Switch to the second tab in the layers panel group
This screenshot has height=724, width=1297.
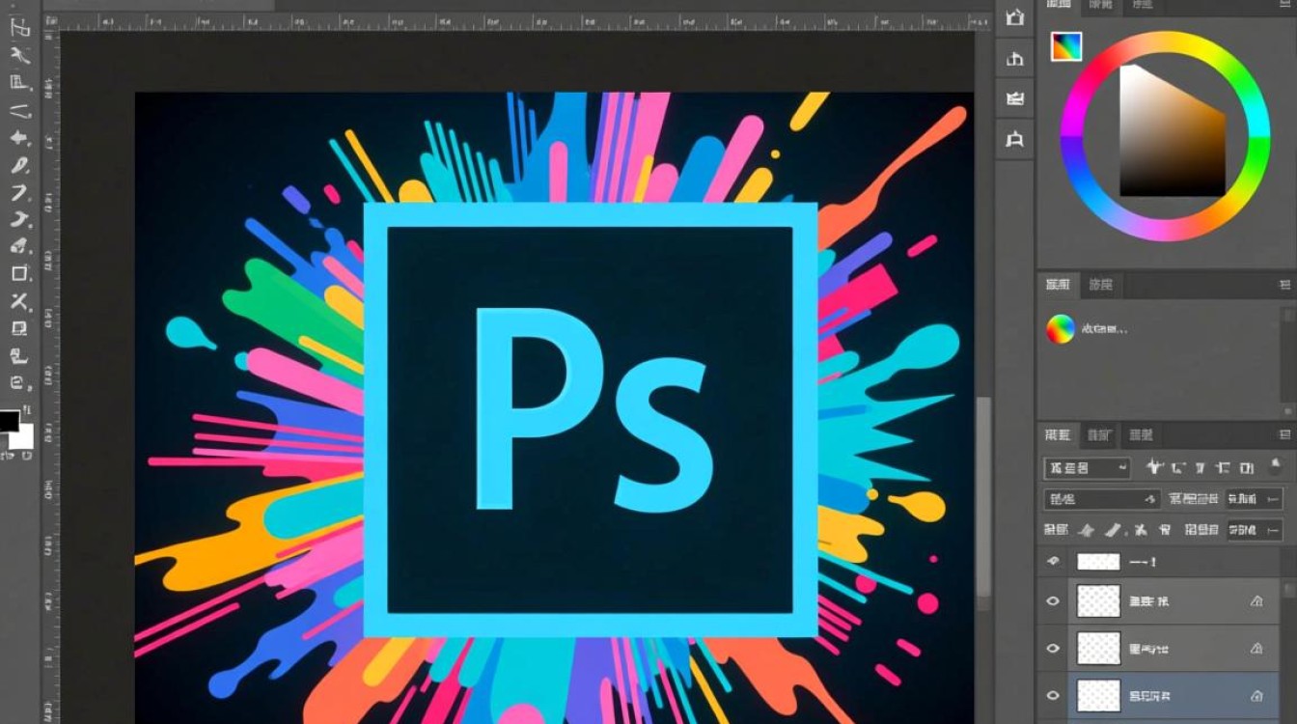coord(1099,435)
